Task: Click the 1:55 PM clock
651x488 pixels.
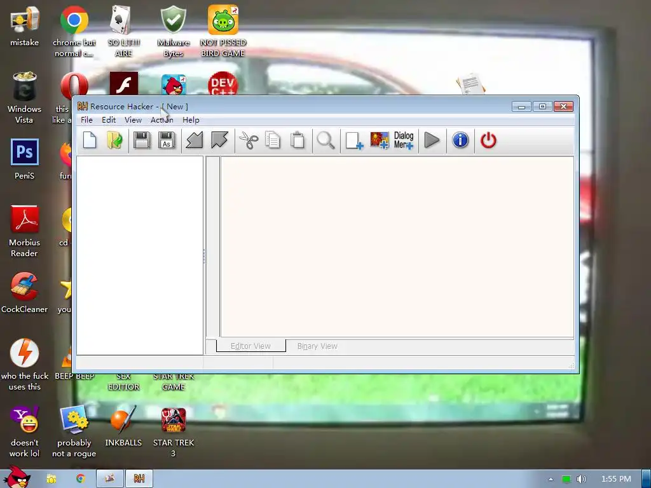Action: (616, 479)
